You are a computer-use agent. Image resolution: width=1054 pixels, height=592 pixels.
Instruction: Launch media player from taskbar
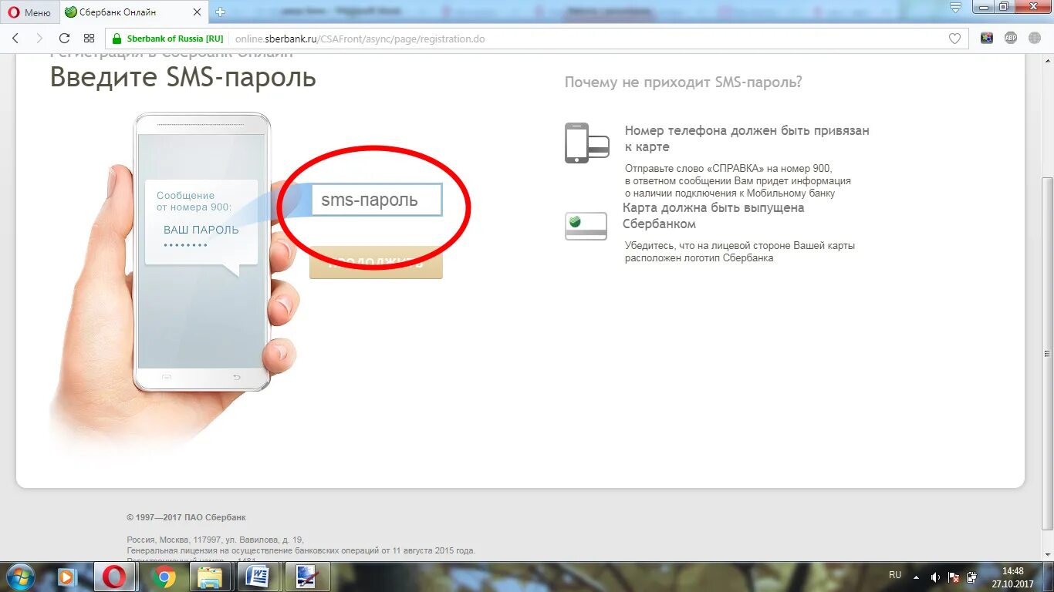67,577
